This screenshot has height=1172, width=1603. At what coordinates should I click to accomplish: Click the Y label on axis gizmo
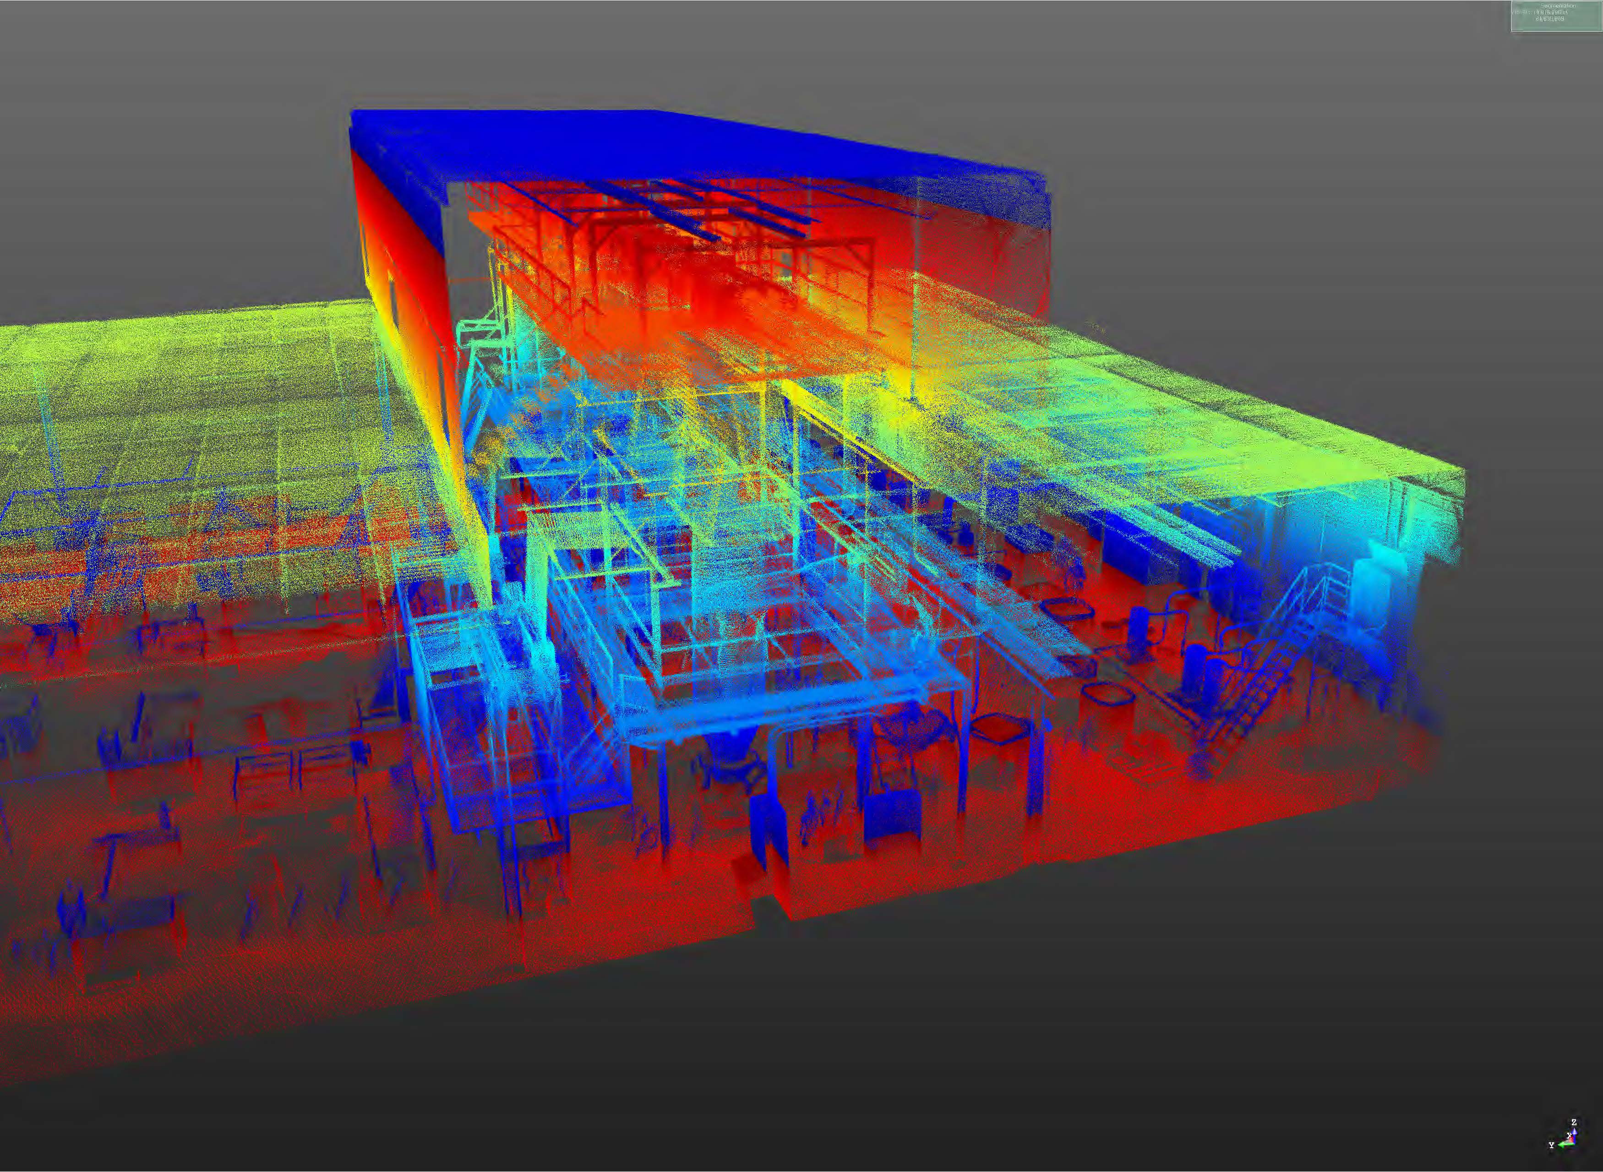click(x=1551, y=1146)
